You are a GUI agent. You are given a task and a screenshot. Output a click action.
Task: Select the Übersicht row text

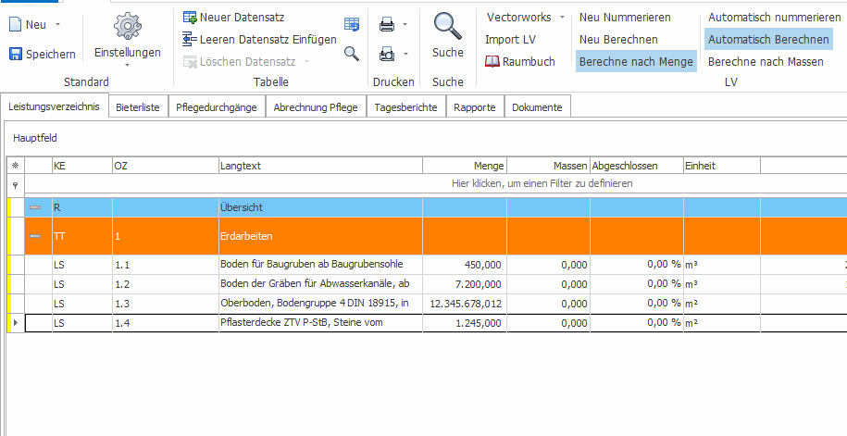[242, 207]
